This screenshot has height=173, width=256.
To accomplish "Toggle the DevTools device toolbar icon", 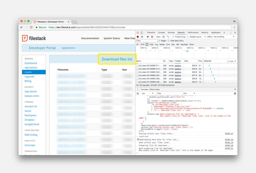I will point(142,33).
